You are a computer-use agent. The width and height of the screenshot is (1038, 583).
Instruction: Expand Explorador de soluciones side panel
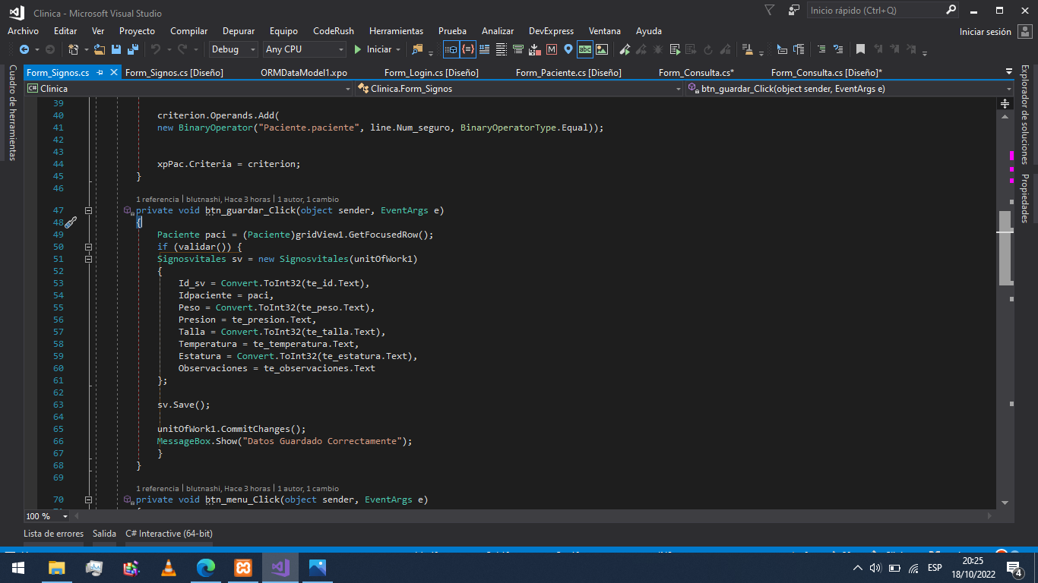pyautogui.click(x=1024, y=115)
